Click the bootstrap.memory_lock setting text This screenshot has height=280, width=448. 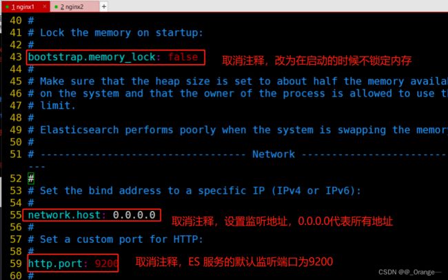pyautogui.click(x=92, y=57)
